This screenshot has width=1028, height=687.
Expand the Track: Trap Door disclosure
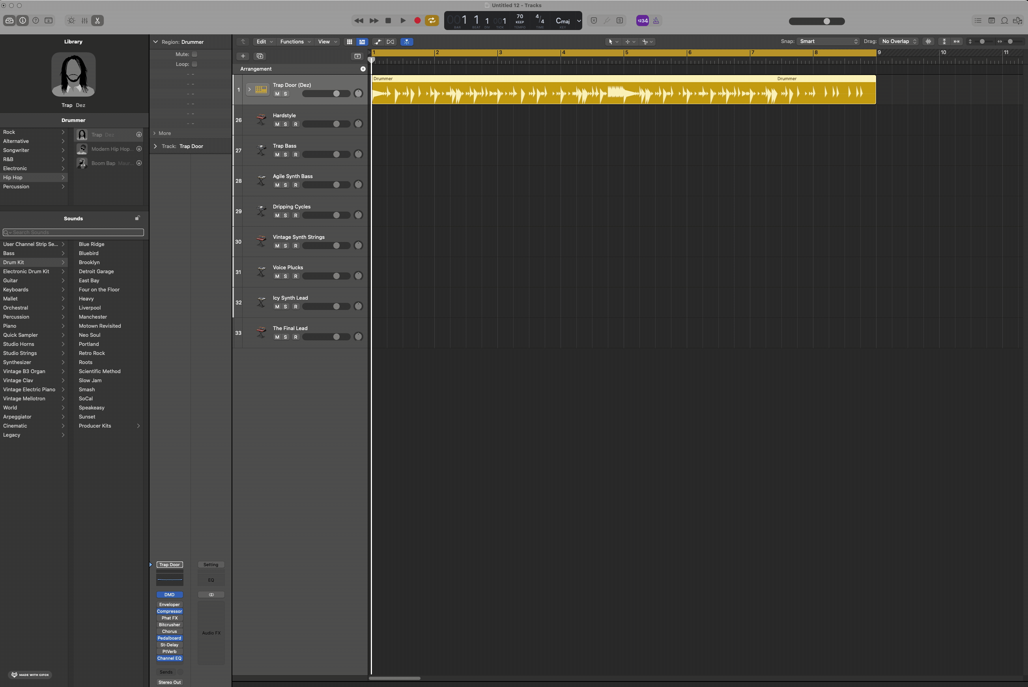point(155,146)
